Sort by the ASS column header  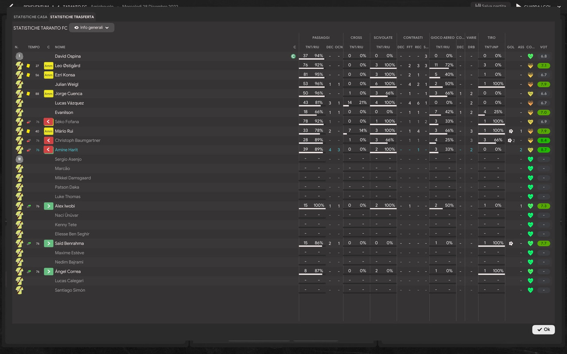(x=521, y=47)
